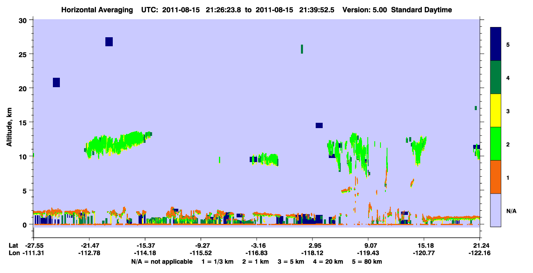Click the longitude value -114.18

tap(145, 253)
